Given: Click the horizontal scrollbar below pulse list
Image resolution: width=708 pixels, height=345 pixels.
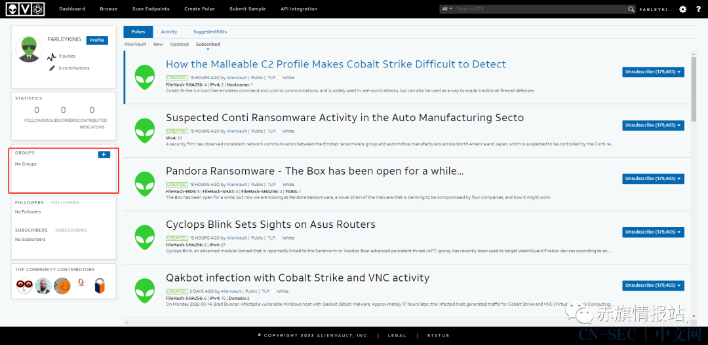Looking at the screenshot, I should tap(407, 323).
